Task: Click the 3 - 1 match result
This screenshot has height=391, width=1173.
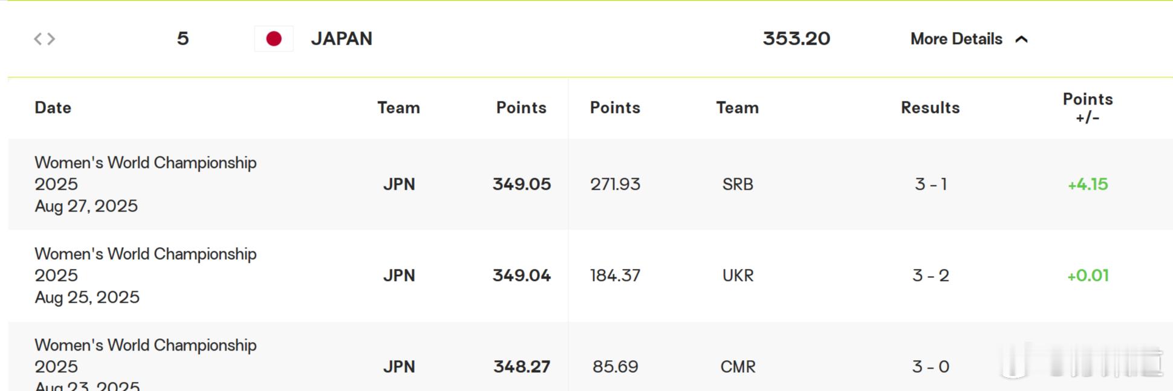Action: (931, 184)
